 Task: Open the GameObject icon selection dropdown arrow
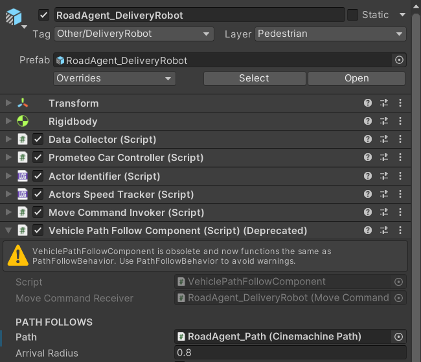(x=24, y=27)
